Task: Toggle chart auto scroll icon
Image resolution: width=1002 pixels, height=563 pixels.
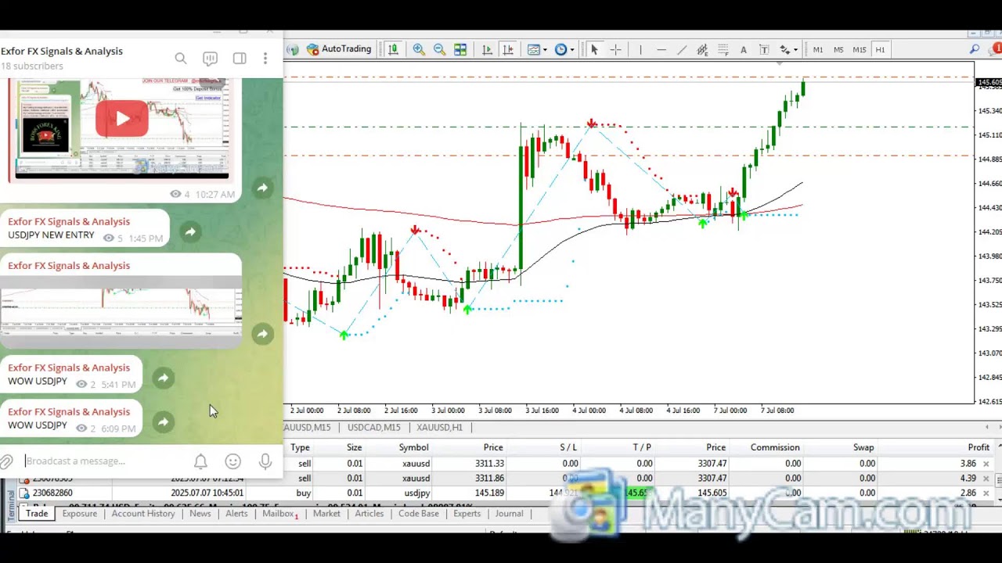Action: coord(487,49)
